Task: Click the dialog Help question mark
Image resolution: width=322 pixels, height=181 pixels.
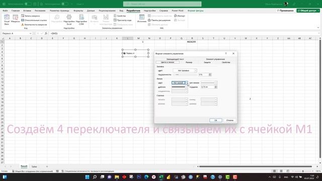Action: [226, 53]
